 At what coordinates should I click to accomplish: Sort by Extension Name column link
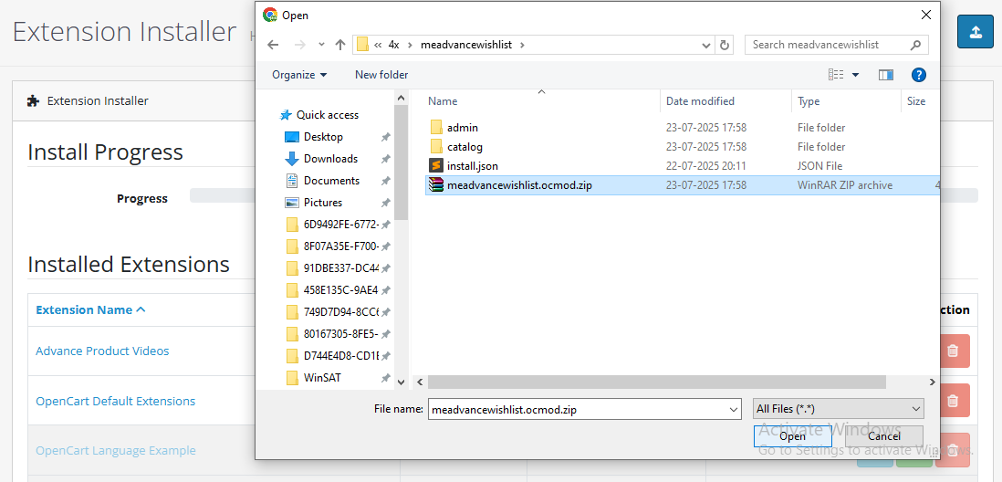click(x=90, y=310)
